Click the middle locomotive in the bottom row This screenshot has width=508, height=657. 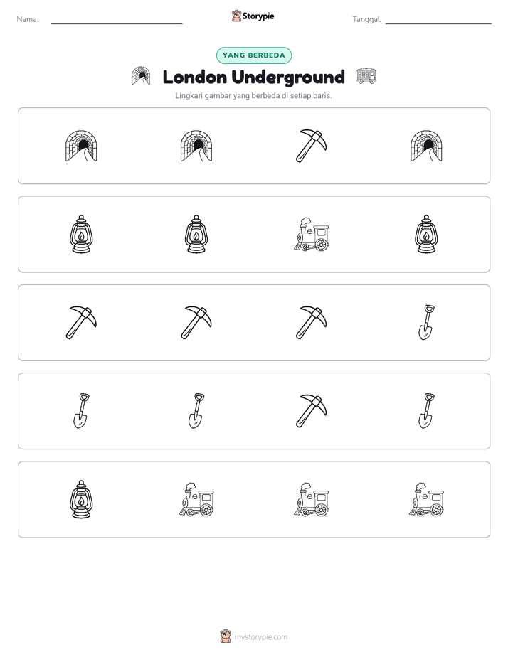(x=311, y=499)
